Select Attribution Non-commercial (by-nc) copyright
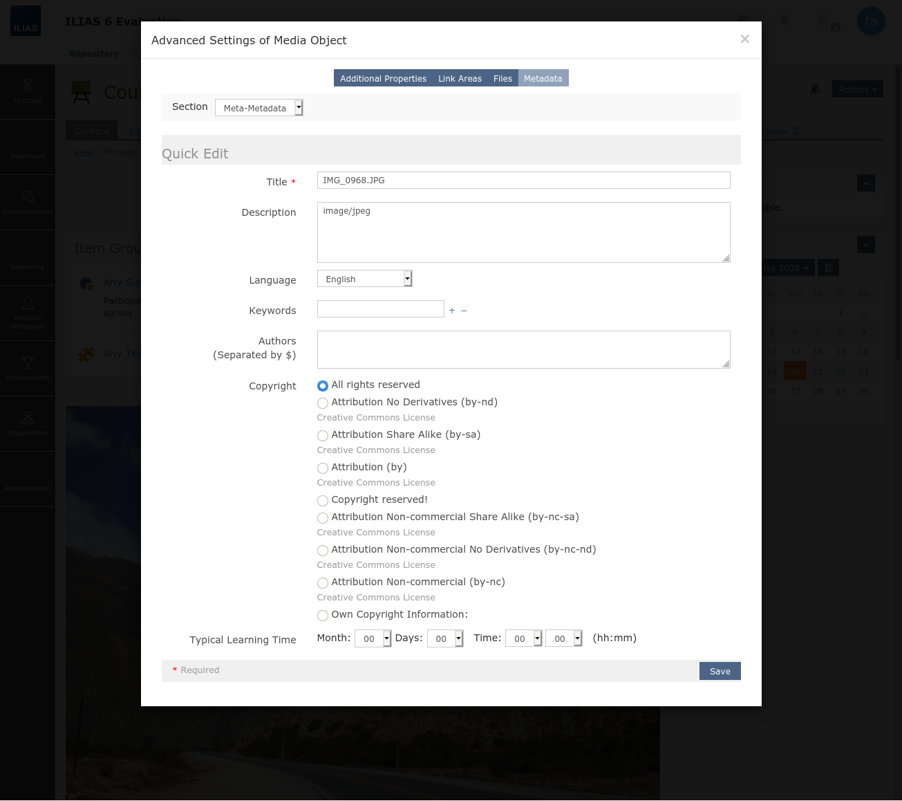The image size is (902, 801). 323,583
